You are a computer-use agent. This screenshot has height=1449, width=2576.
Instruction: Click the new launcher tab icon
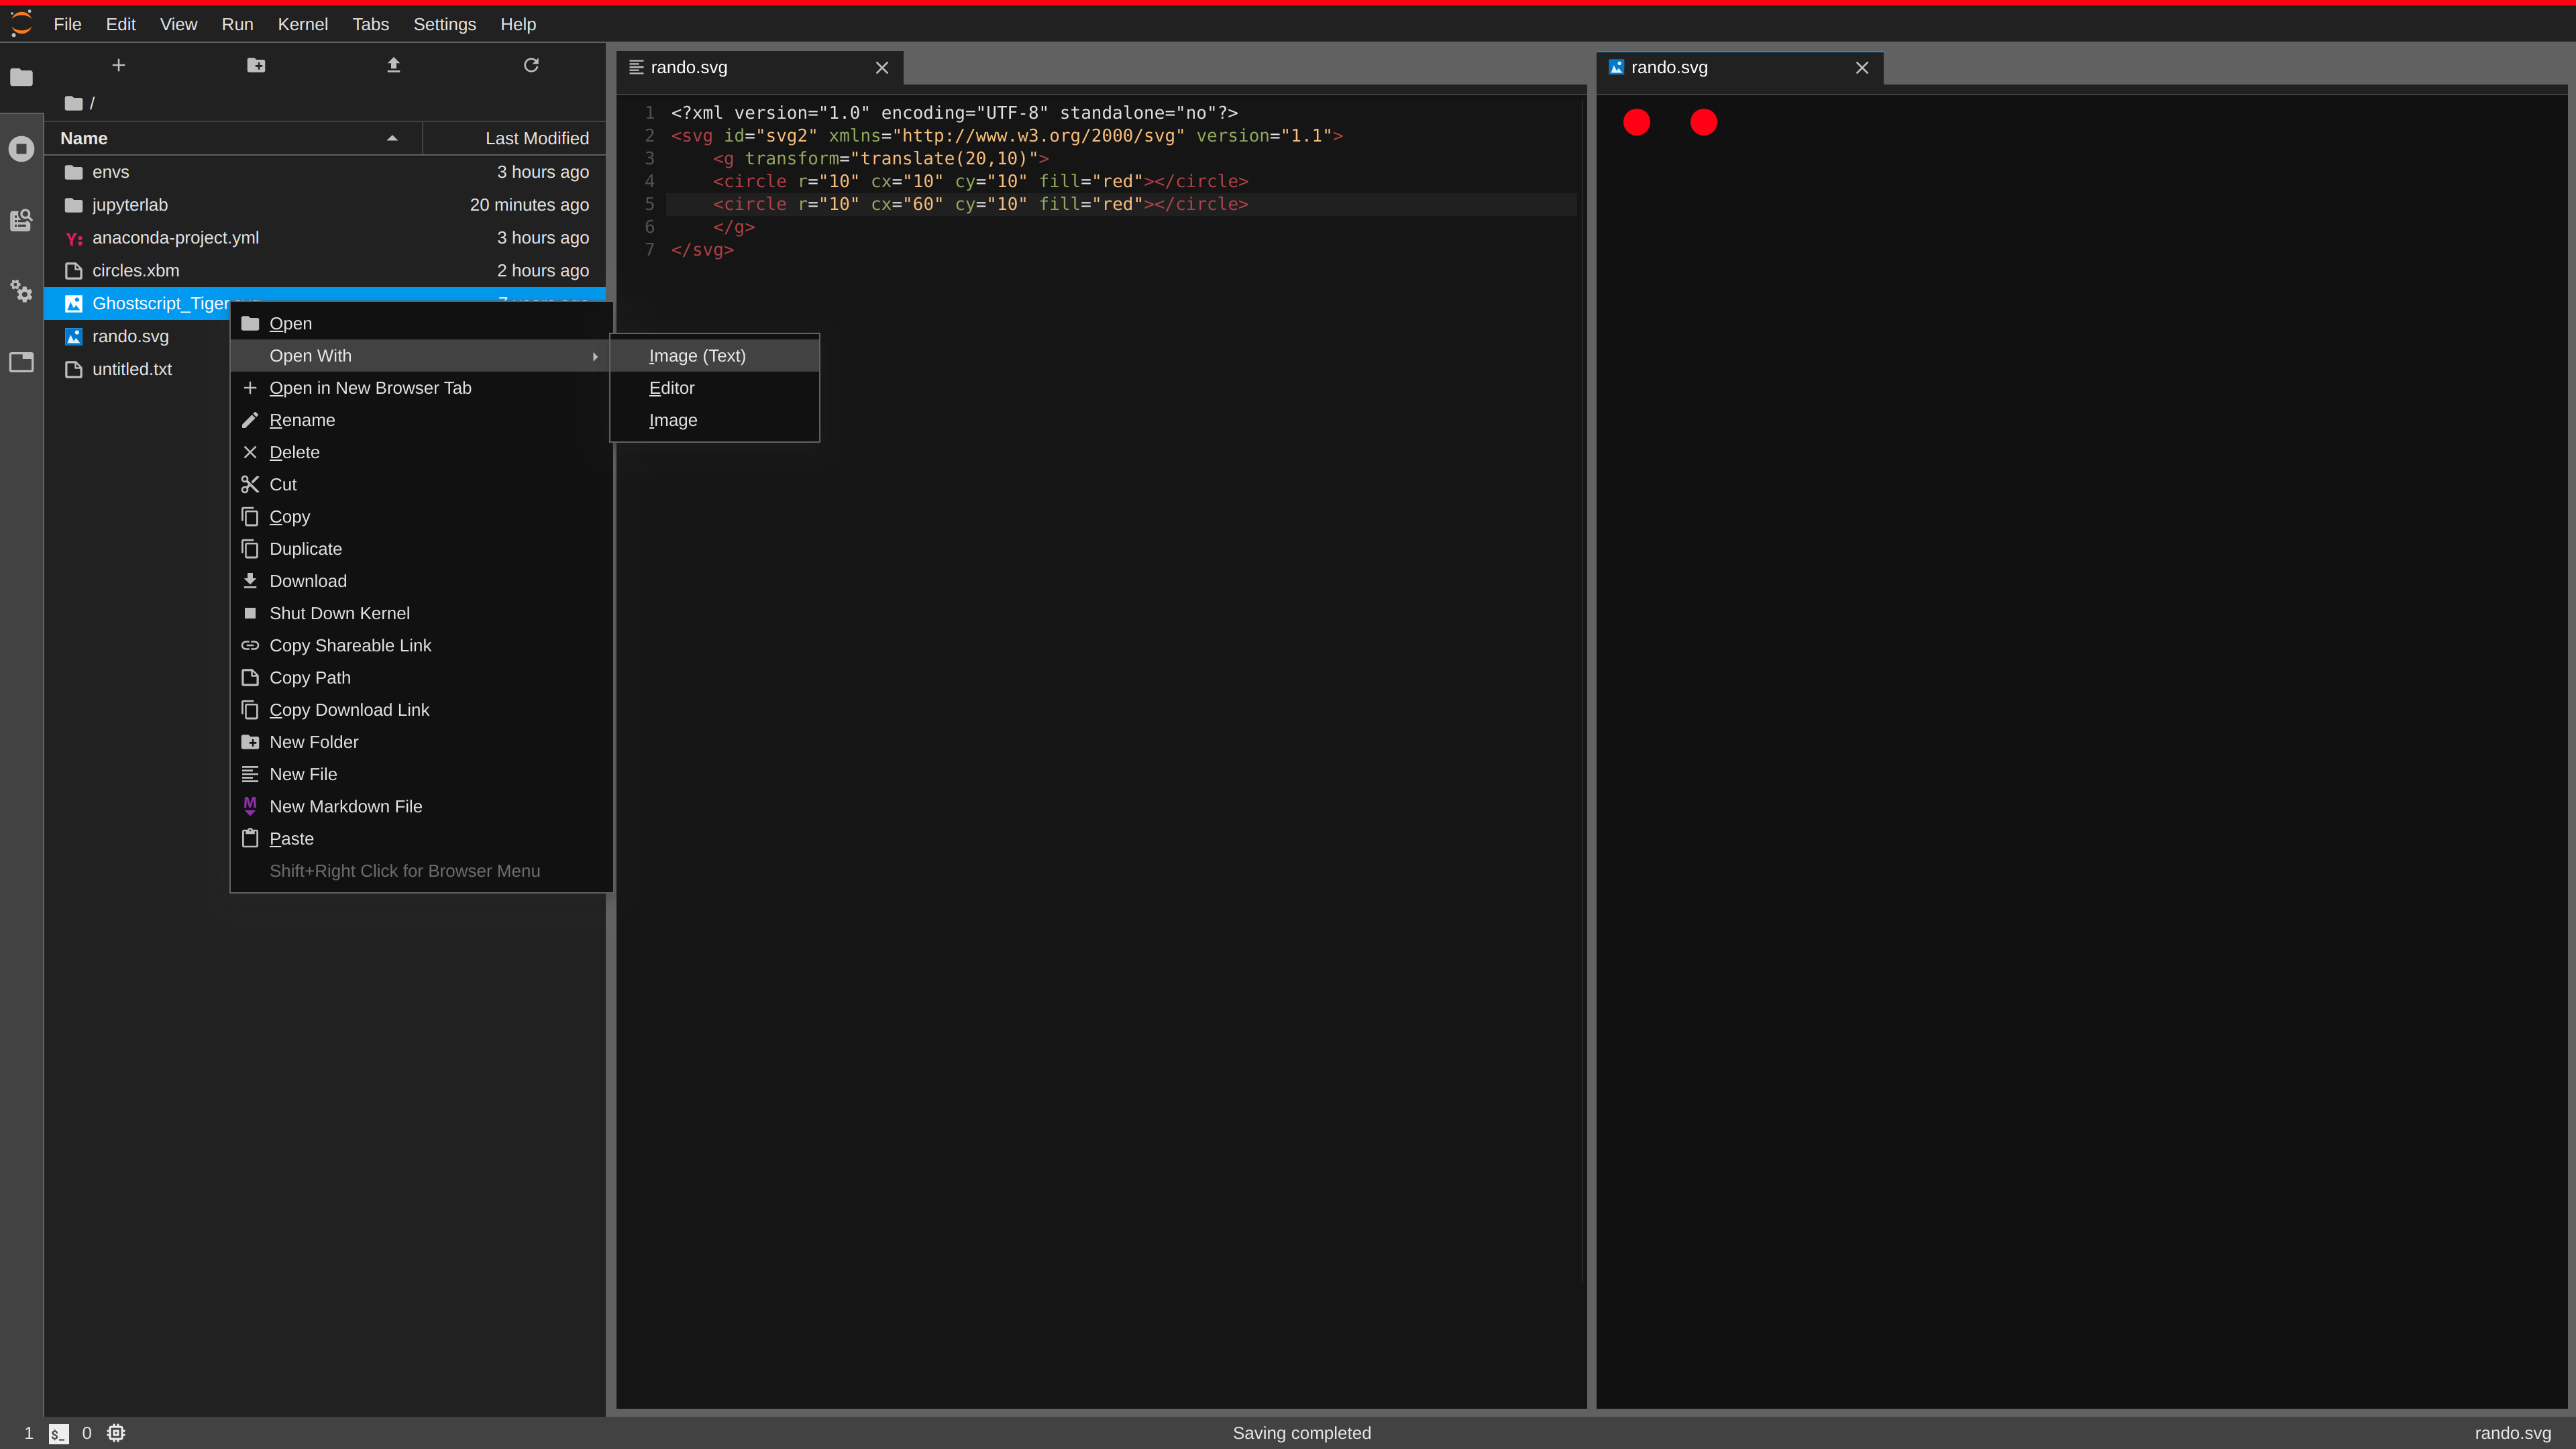119,66
